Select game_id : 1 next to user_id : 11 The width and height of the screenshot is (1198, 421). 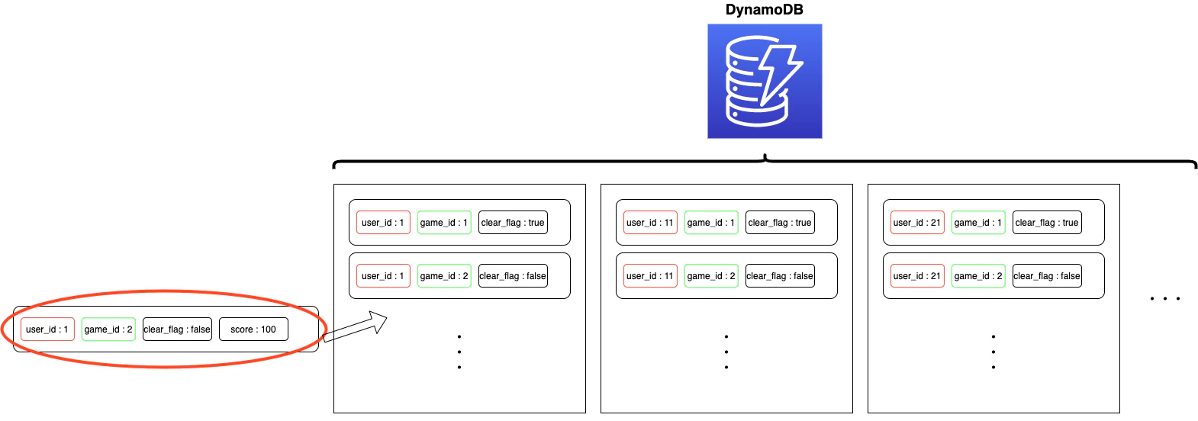(x=711, y=223)
